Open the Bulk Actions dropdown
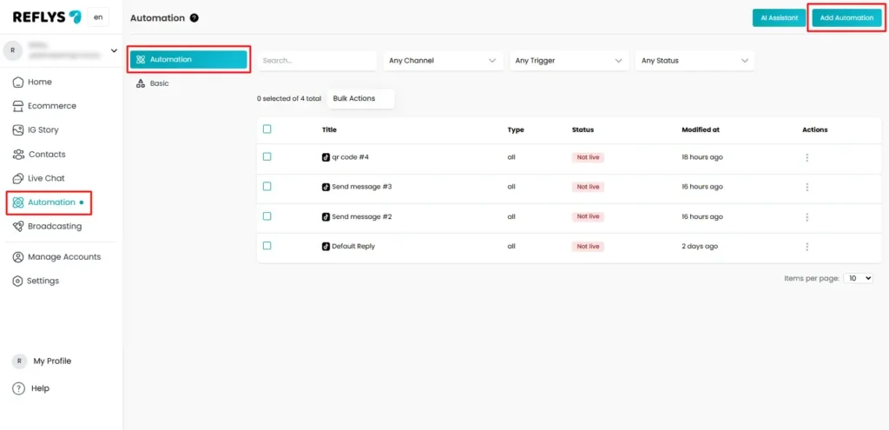889x430 pixels. 360,99
